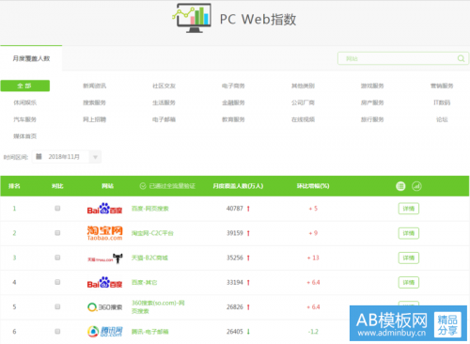Image resolution: width=470 pixels, height=344 pixels.
Task: Click the 39159 value in Taobao row
Action: (235, 233)
